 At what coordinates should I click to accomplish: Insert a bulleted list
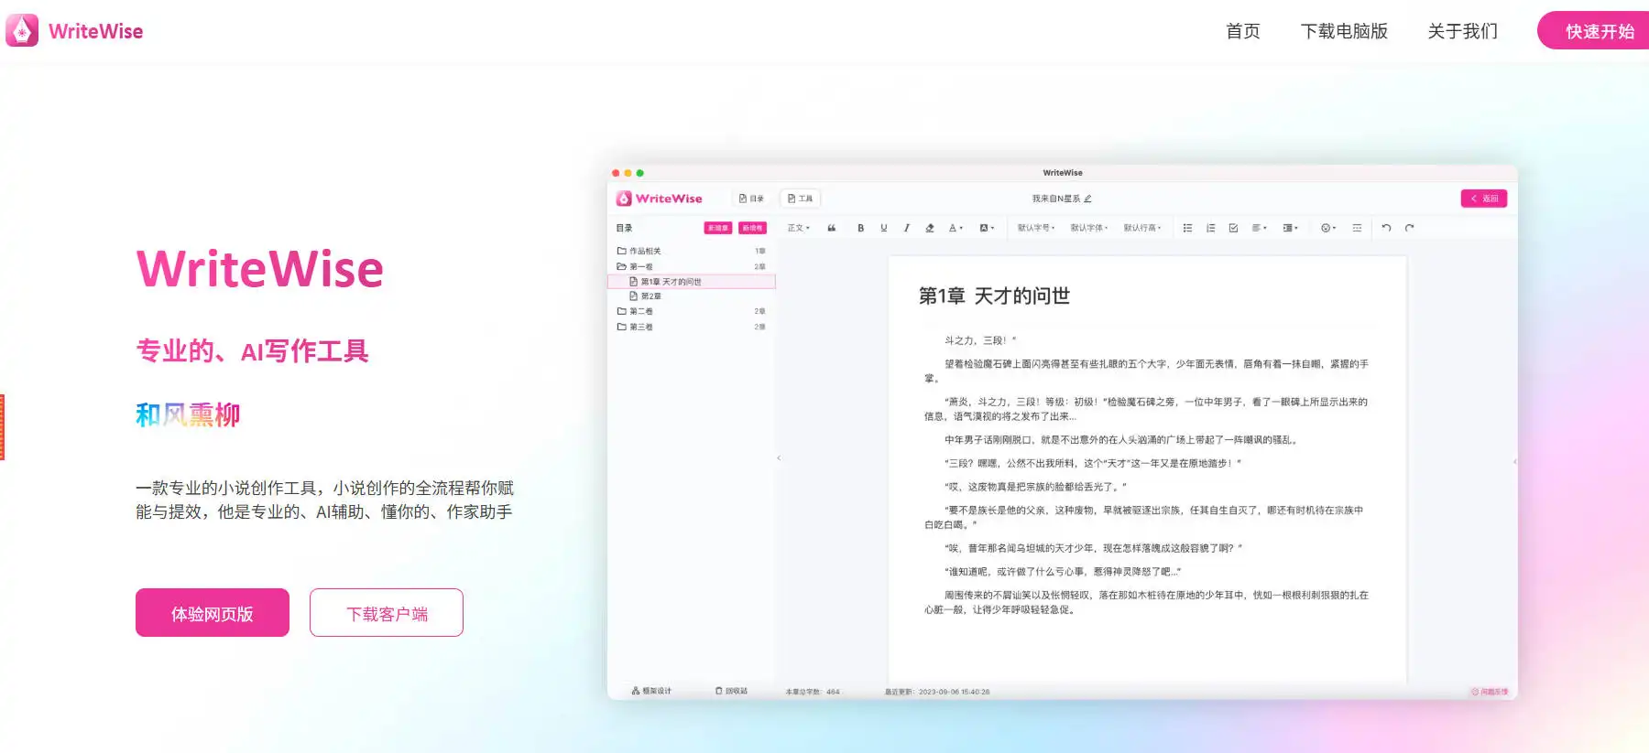point(1187,228)
